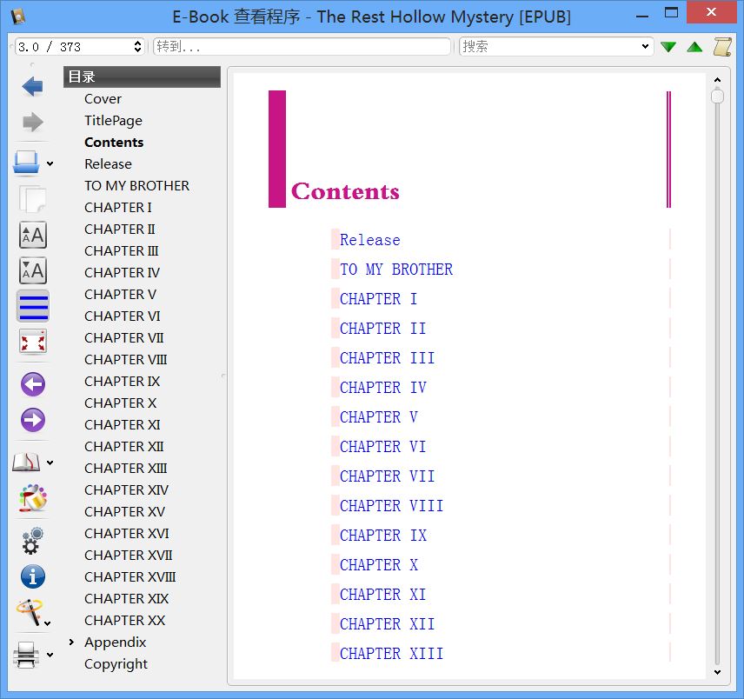Open the TO MY BROTHER page link
744x699 pixels.
pyautogui.click(x=396, y=269)
